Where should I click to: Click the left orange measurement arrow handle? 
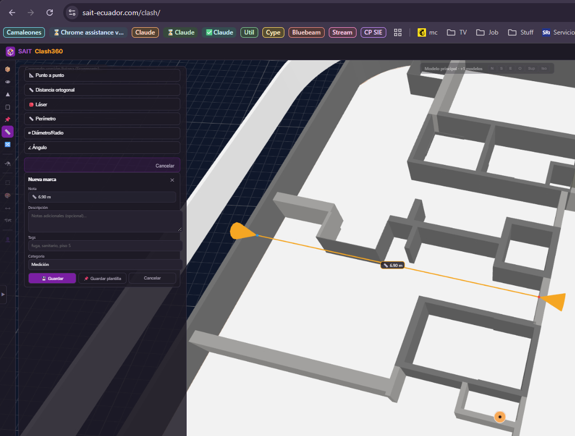[242, 231]
